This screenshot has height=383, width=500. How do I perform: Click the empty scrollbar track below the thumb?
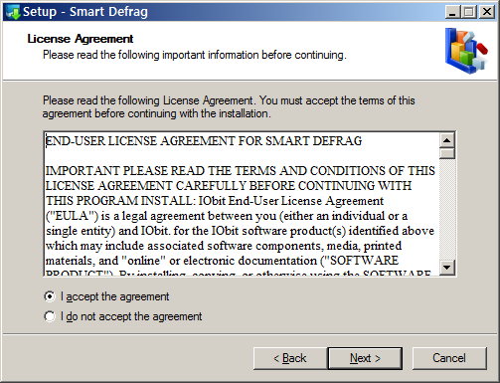point(447,210)
